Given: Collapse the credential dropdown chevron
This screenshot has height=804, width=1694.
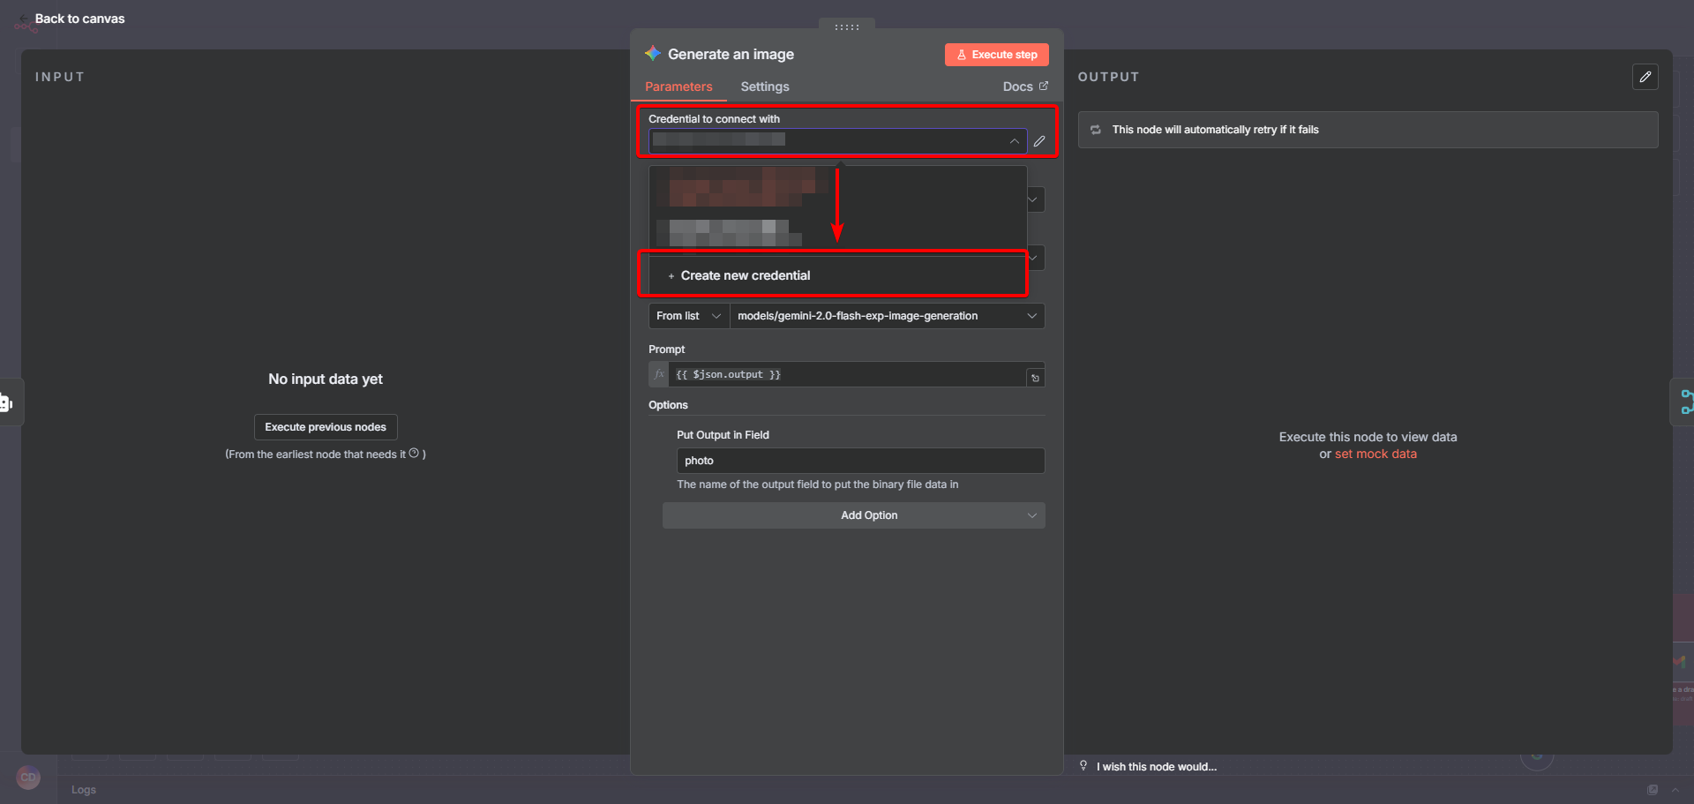Looking at the screenshot, I should point(1014,141).
